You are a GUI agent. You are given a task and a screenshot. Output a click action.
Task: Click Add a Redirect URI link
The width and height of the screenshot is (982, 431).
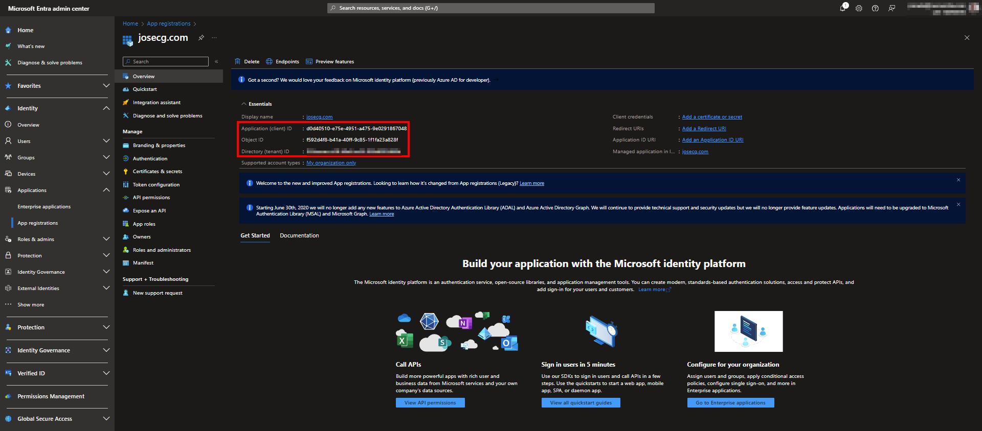[704, 129]
